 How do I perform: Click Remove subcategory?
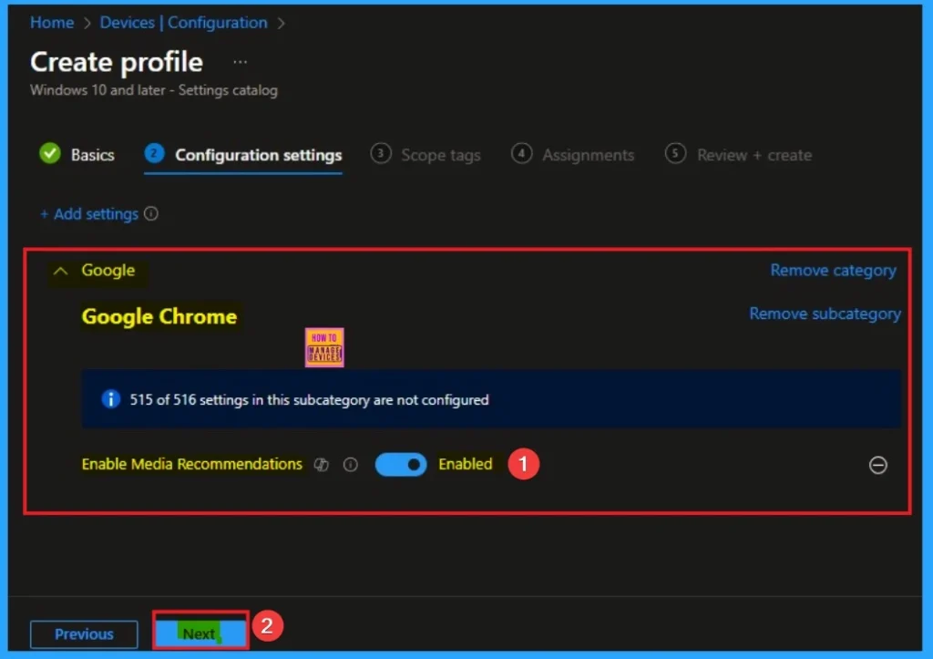point(824,314)
